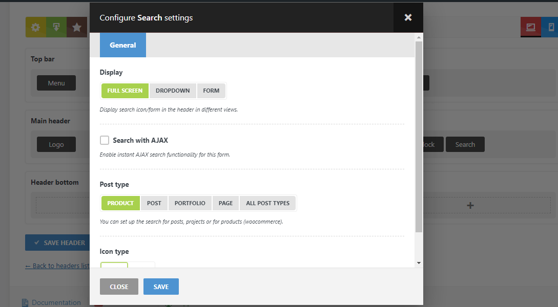Switch to mobile layout icon

point(551,27)
